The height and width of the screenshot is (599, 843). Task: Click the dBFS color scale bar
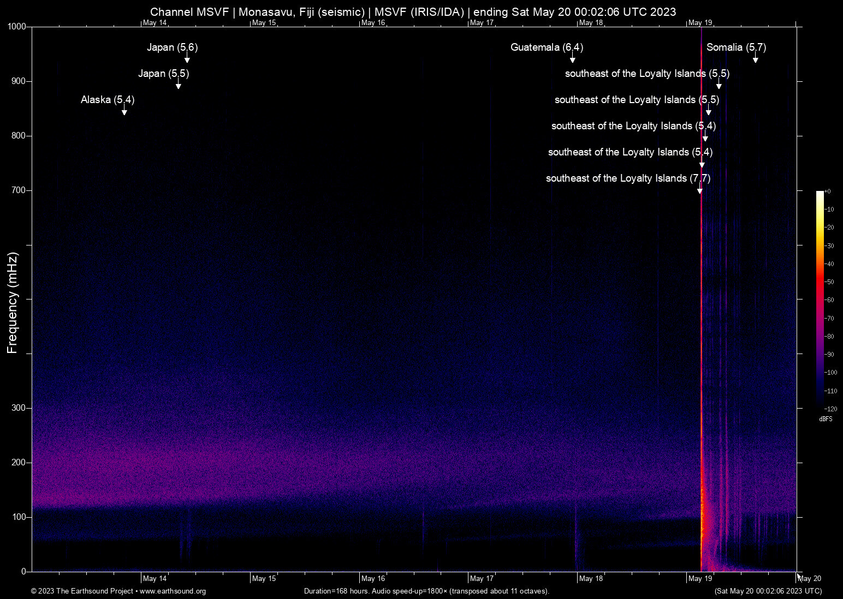tap(820, 299)
